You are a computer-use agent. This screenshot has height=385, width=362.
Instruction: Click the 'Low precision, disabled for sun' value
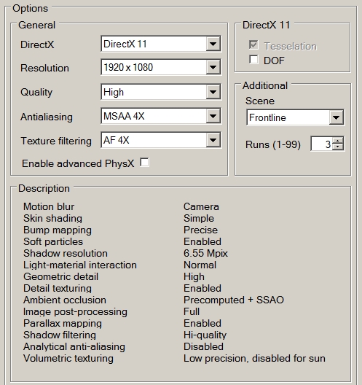(x=255, y=359)
